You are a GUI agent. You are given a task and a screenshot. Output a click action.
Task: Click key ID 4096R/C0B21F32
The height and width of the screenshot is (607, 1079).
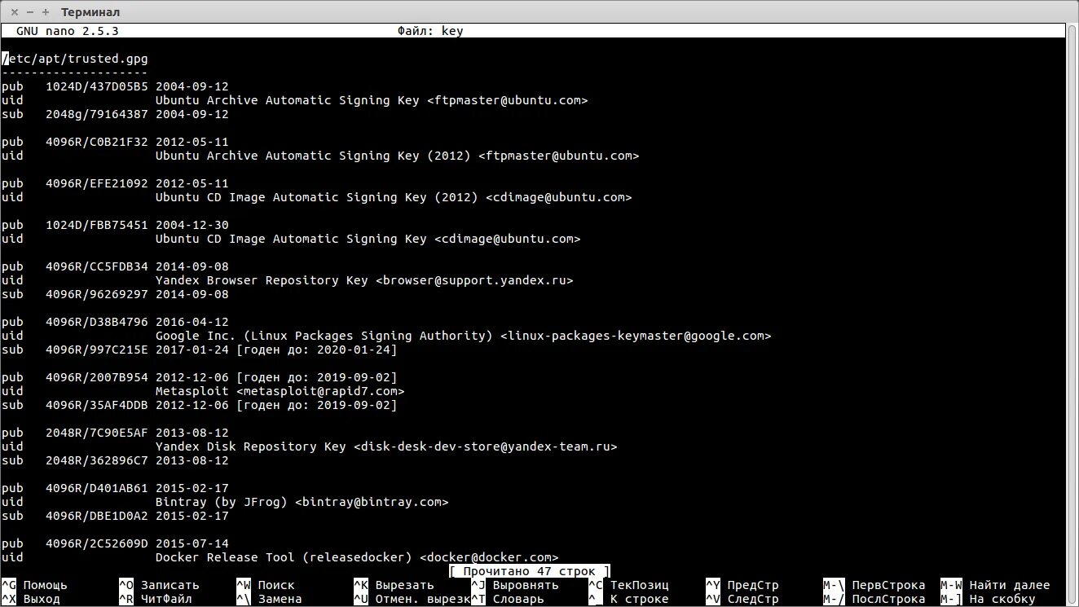tap(97, 142)
